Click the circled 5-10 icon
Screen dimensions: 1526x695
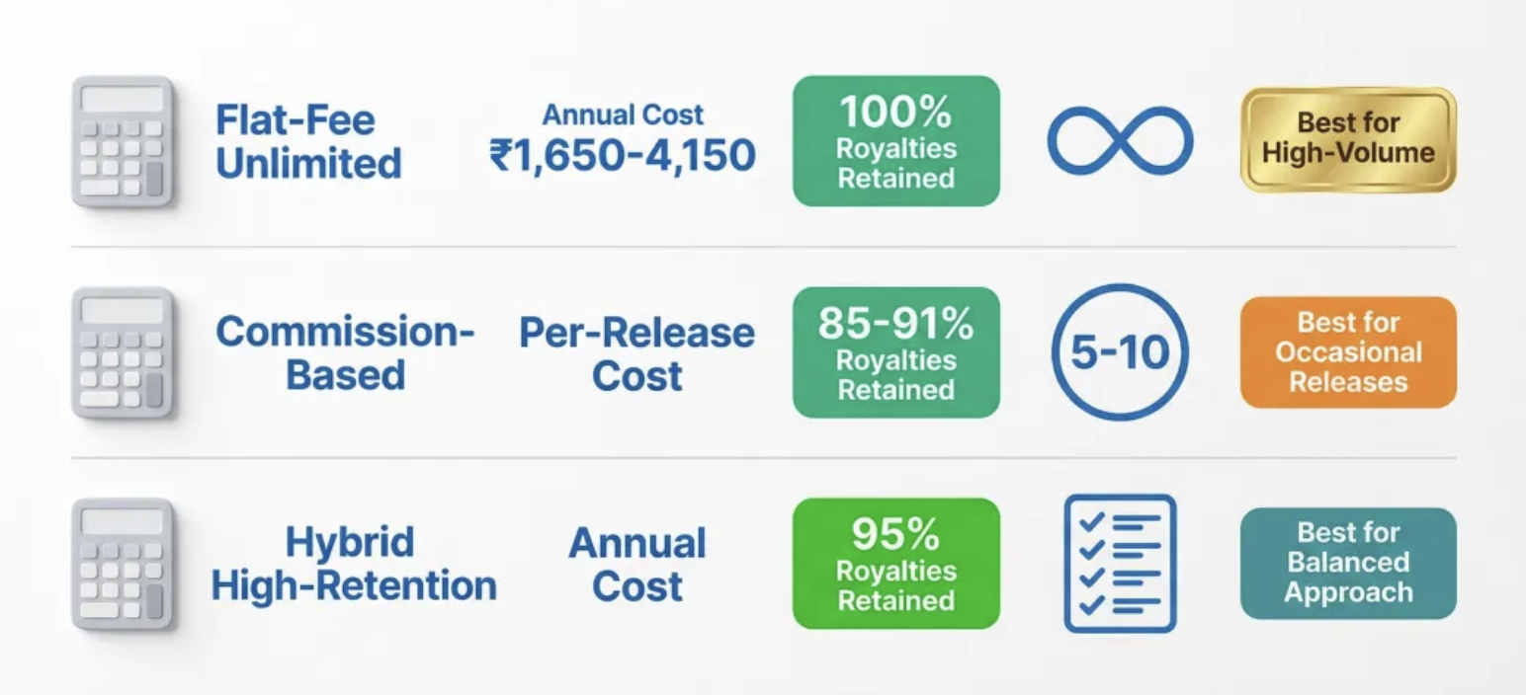1120,352
